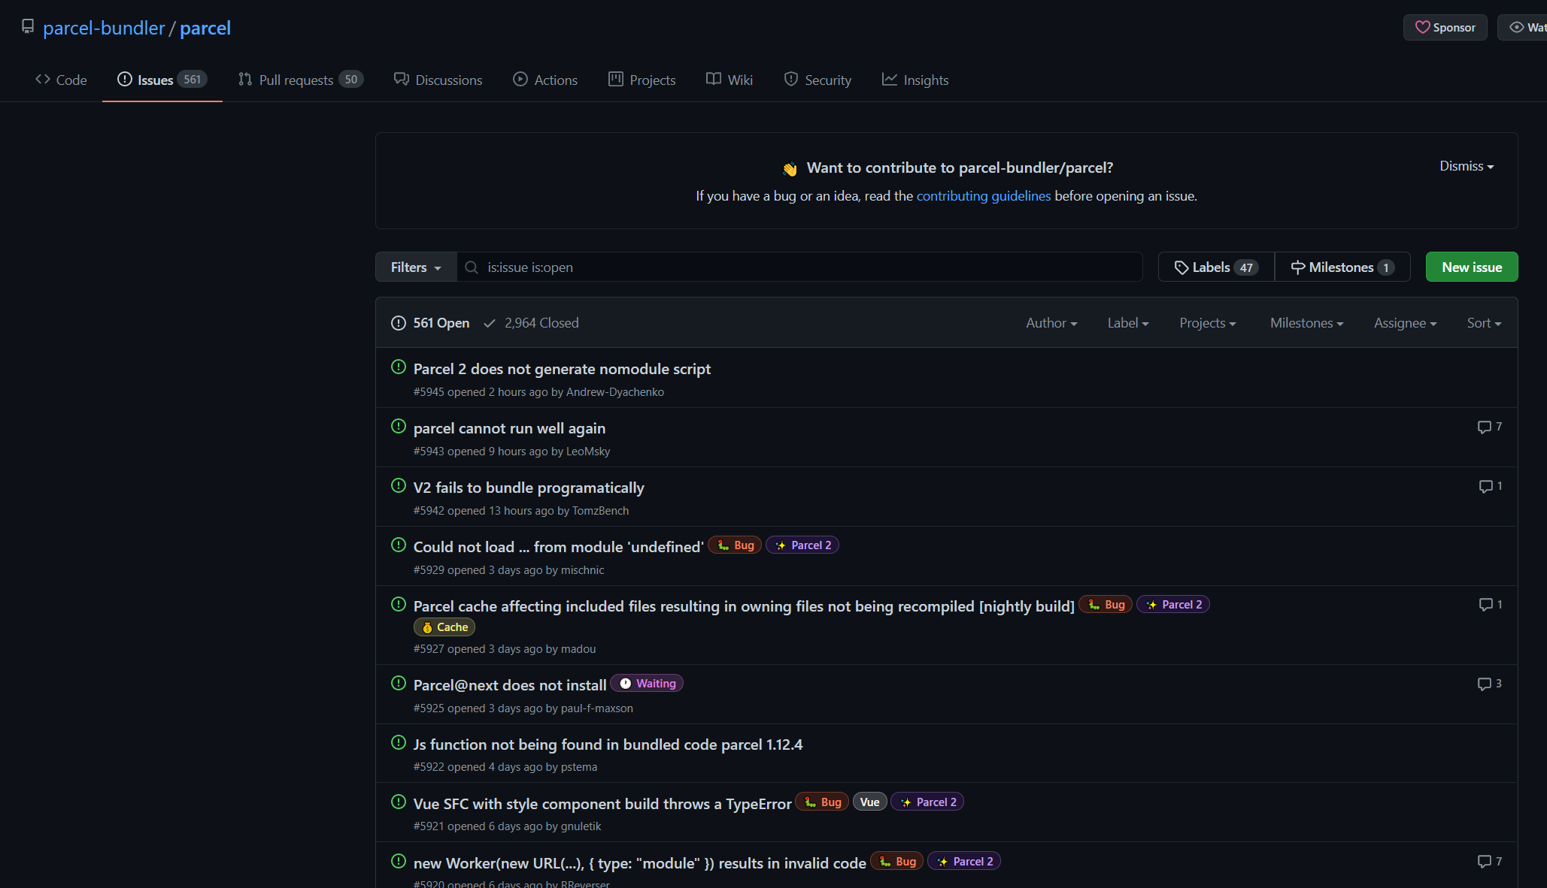The image size is (1547, 888).
Task: Click the tag icon beside Labels
Action: pos(1182,267)
